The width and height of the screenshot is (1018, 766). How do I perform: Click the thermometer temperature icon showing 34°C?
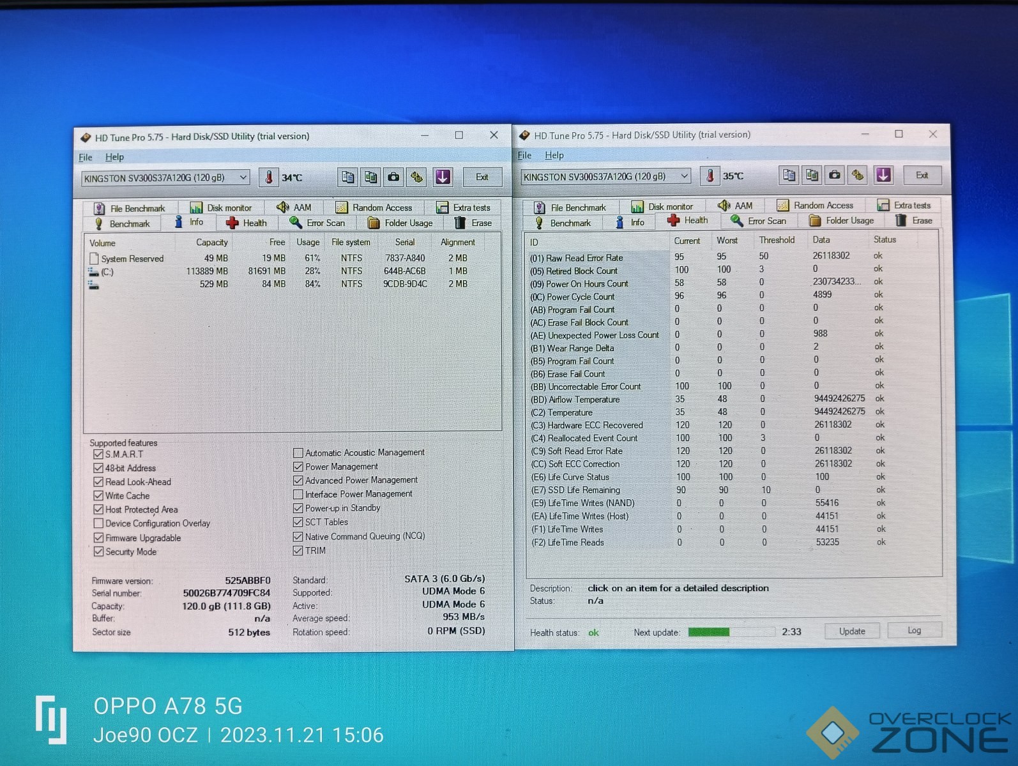click(x=269, y=177)
